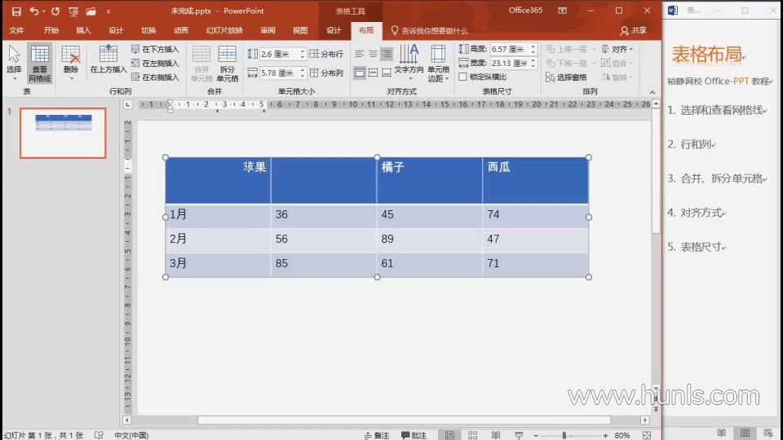Center text horizontally in cell
This screenshot has width=783, height=440.
tap(373, 54)
